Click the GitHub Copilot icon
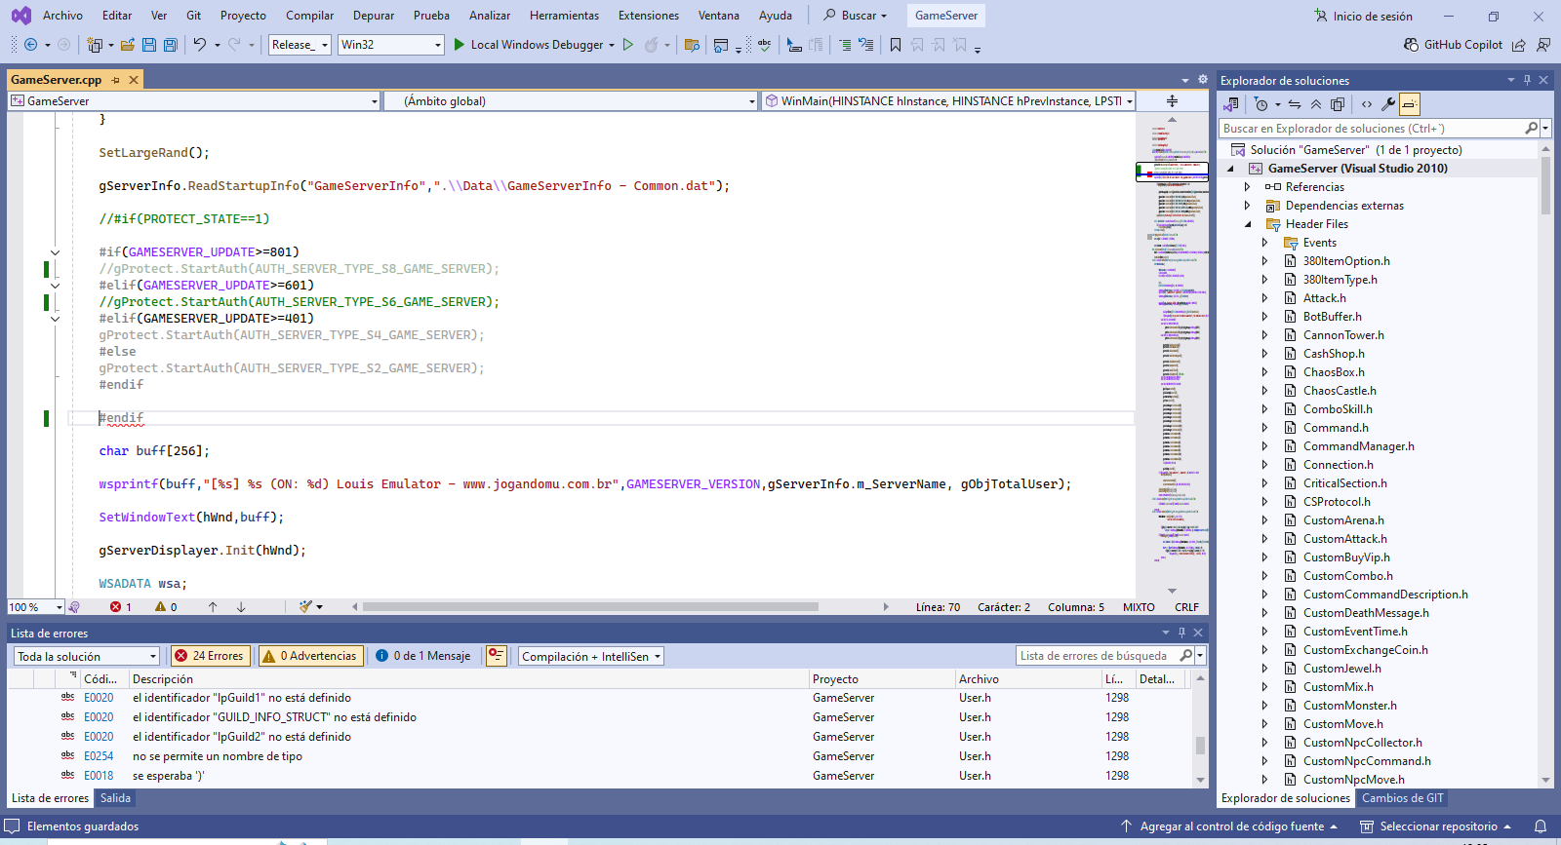This screenshot has width=1561, height=845. [1411, 45]
